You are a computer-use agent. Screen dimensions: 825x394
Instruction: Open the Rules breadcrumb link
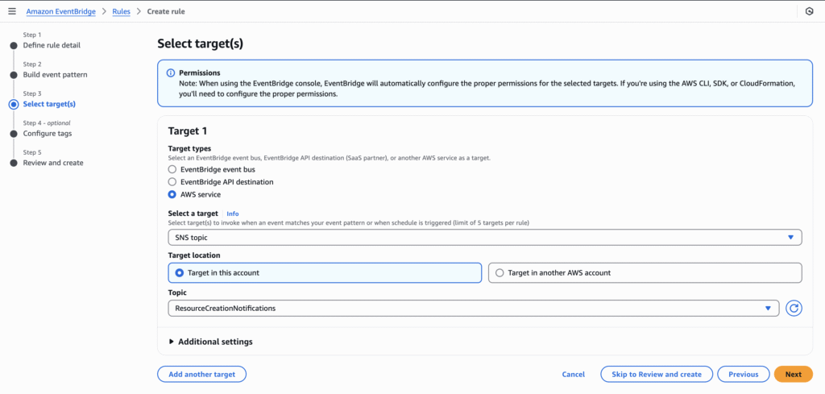click(x=122, y=11)
